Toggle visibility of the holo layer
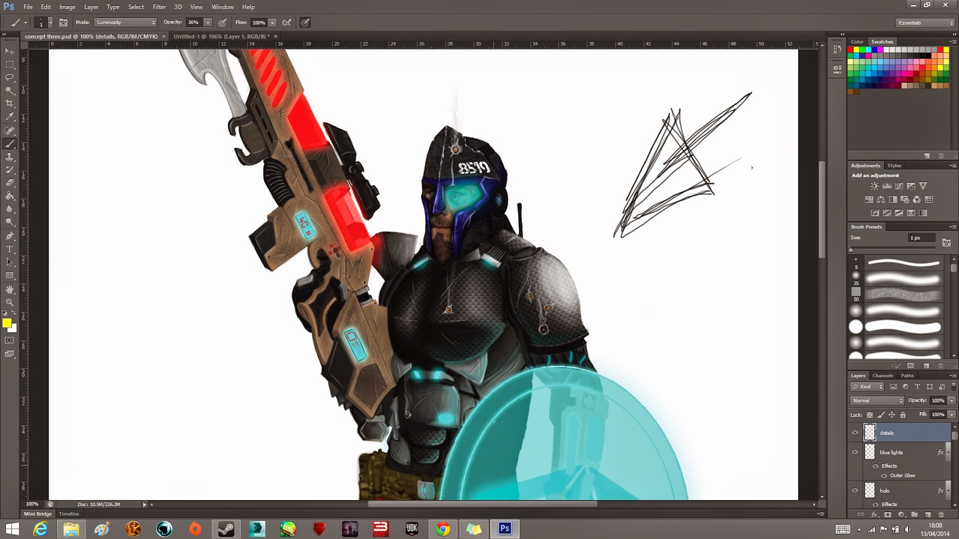 [856, 490]
